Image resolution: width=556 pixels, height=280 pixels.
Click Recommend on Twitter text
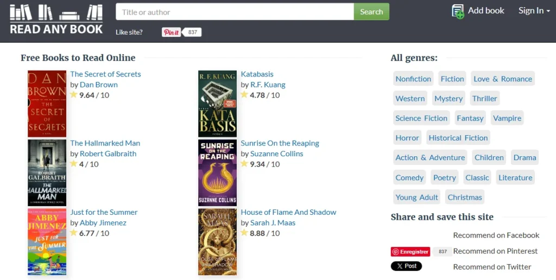pyautogui.click(x=492, y=267)
